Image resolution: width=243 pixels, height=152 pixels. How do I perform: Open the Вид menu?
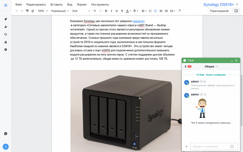(69, 4)
